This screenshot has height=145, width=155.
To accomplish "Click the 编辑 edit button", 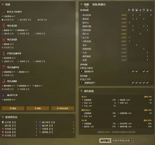I will [x=13, y=108].
